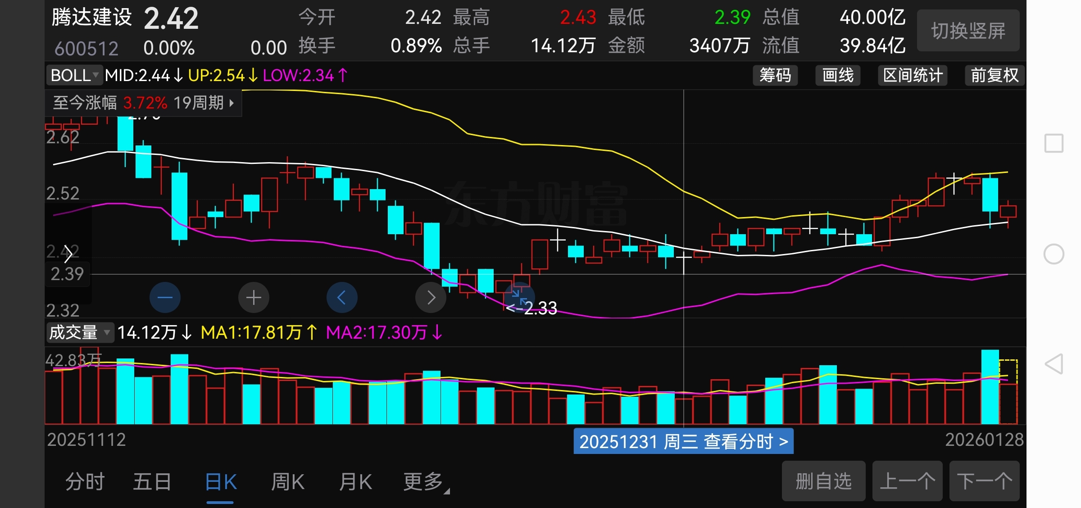This screenshot has height=508, width=1081.
Task: Click the 区间统计 range statistics button
Action: (913, 75)
